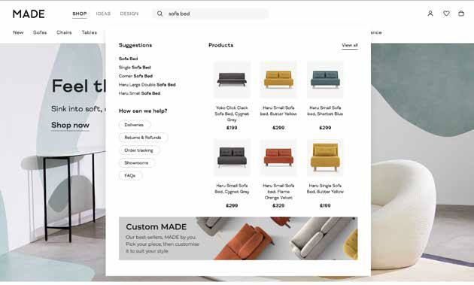Open the Yoko Click Clack Sofa Bed thumbnail
The width and height of the screenshot is (474, 285).
coord(232,80)
